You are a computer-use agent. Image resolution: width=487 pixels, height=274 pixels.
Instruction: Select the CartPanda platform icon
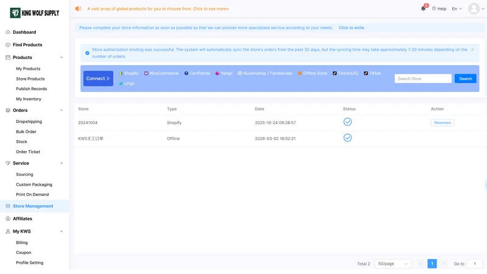(186, 73)
